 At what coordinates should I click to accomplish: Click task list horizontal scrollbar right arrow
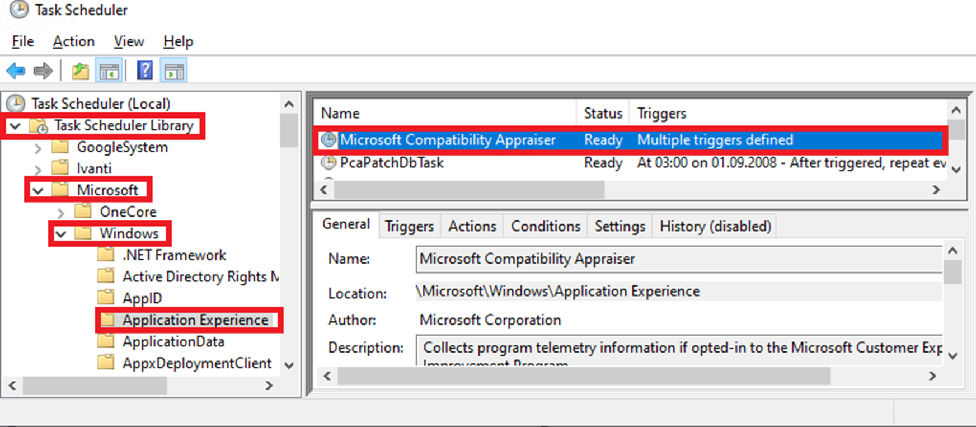pyautogui.click(x=936, y=190)
